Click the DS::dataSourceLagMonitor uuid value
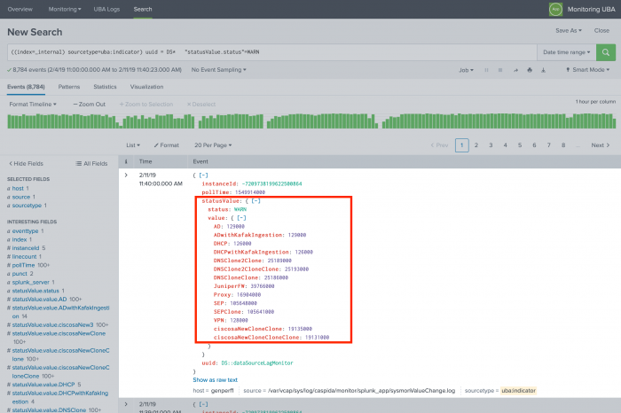Image resolution: width=621 pixels, height=413 pixels. (257, 362)
